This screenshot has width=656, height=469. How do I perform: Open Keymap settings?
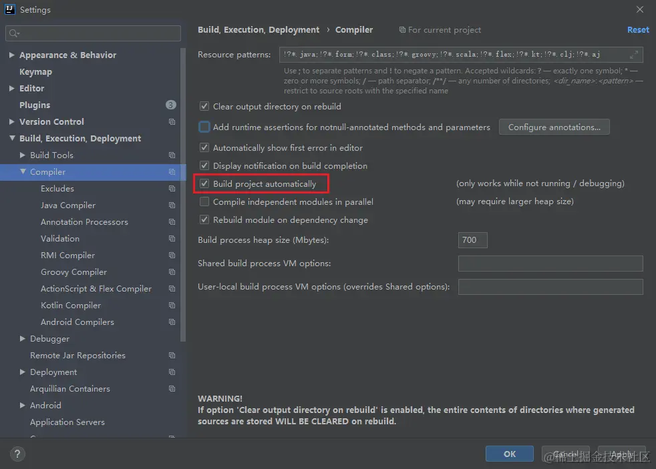pyautogui.click(x=35, y=72)
